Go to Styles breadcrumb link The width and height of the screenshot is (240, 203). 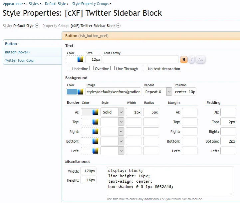tap(34, 4)
